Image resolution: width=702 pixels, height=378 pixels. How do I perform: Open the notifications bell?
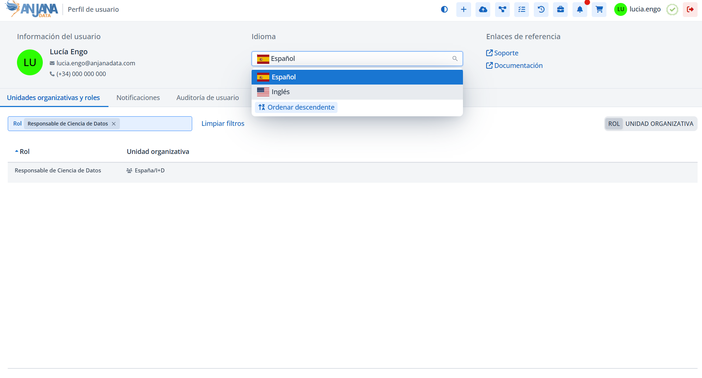(x=580, y=10)
